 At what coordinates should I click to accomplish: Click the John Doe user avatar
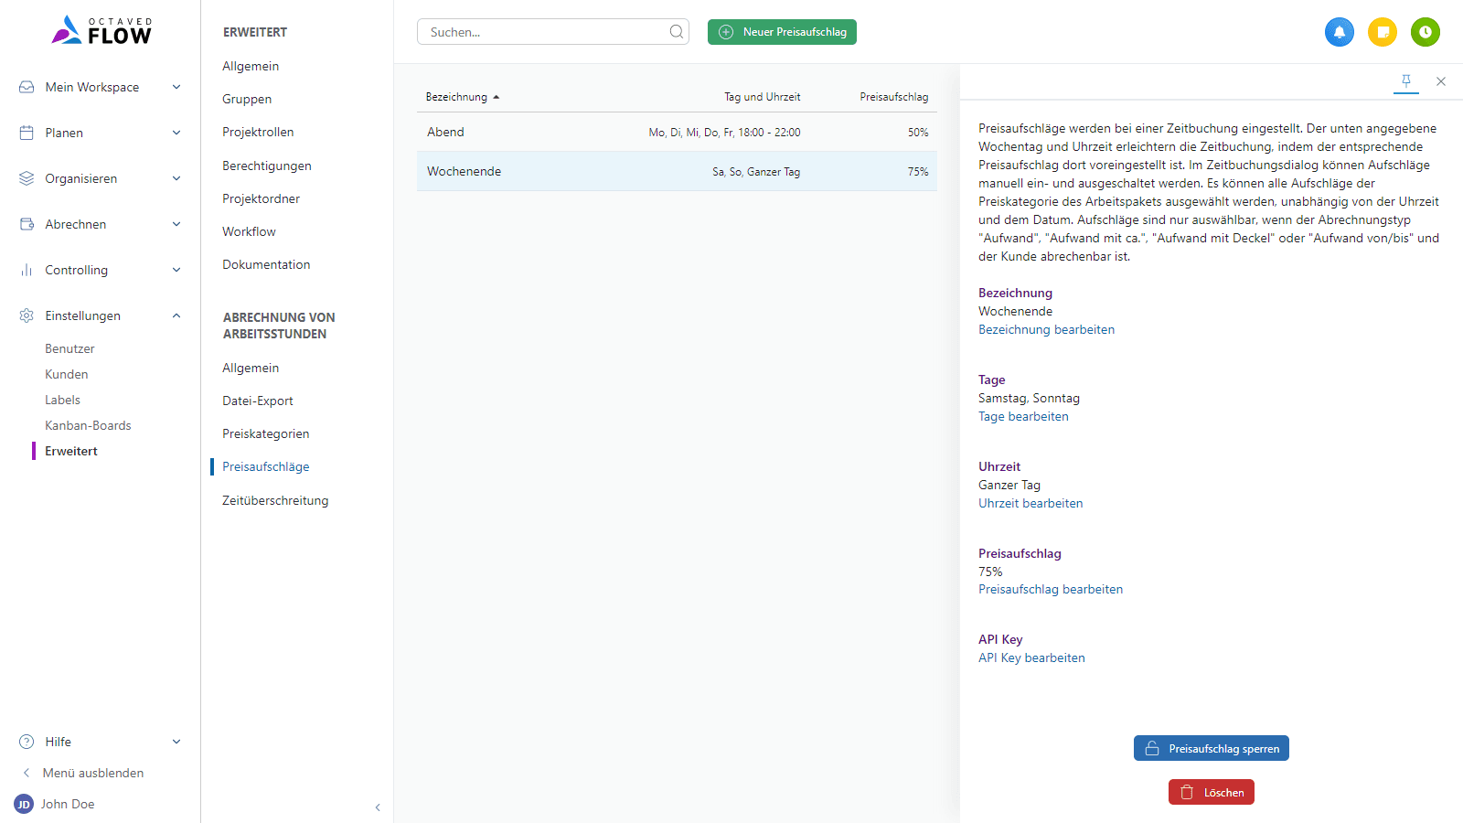[x=24, y=804]
